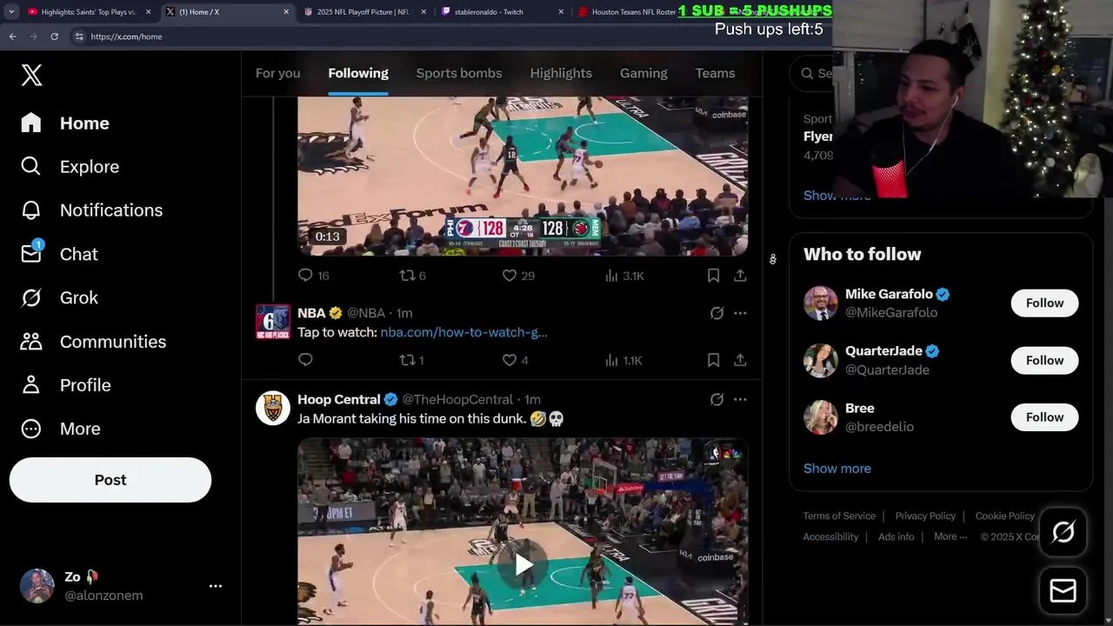Open the Gaming feed tab

[643, 73]
